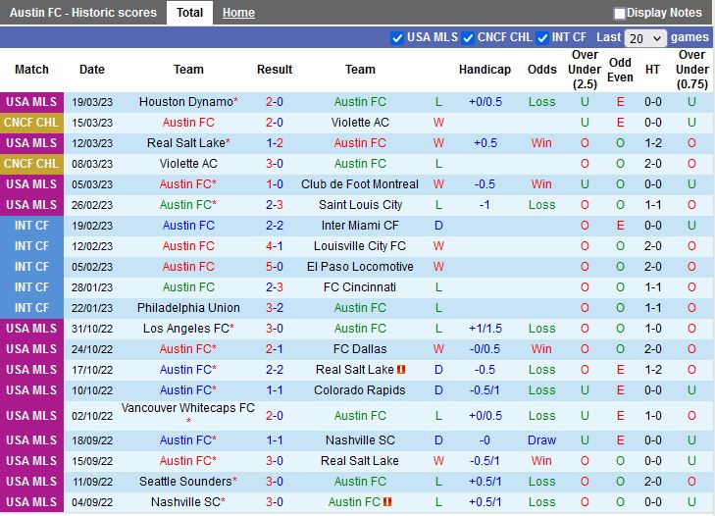Open Houston Dynamo team link on 19/03/23
715x516 pixels.
[x=188, y=102]
